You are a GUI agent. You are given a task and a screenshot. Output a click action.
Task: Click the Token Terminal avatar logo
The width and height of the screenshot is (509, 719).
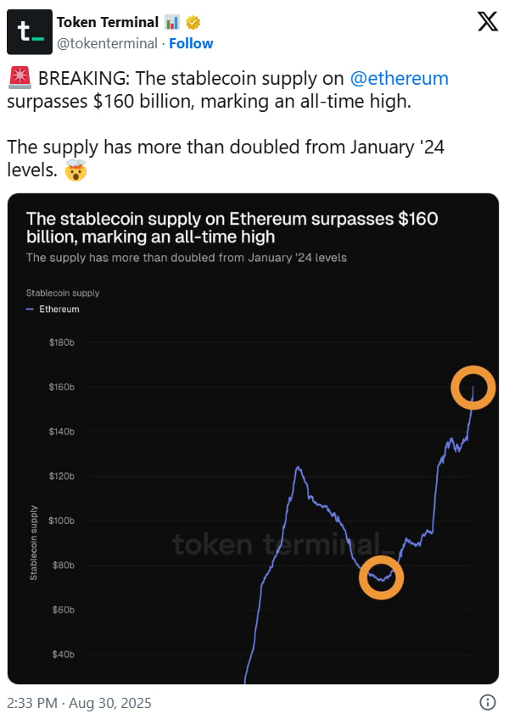point(28,28)
